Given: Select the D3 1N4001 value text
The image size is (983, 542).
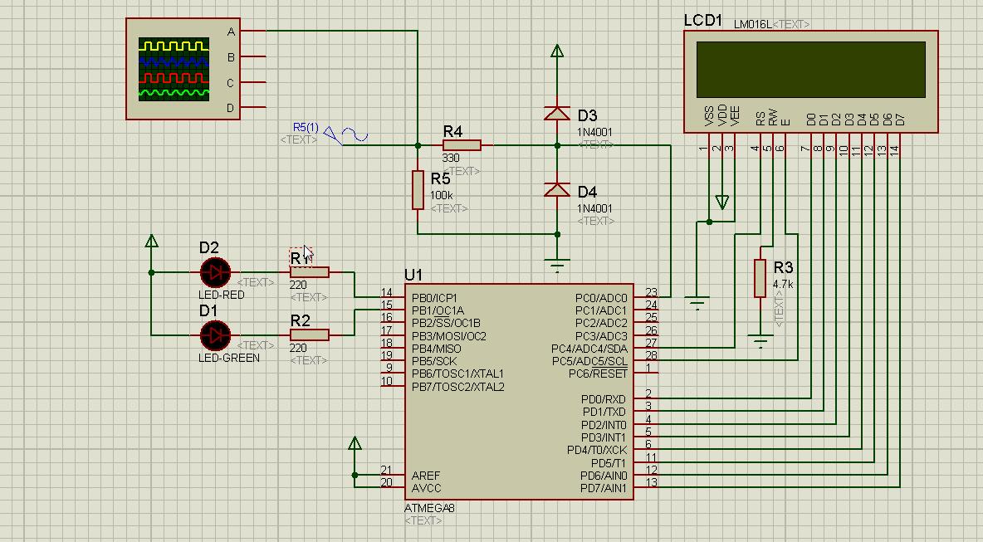Looking at the screenshot, I should (x=595, y=132).
